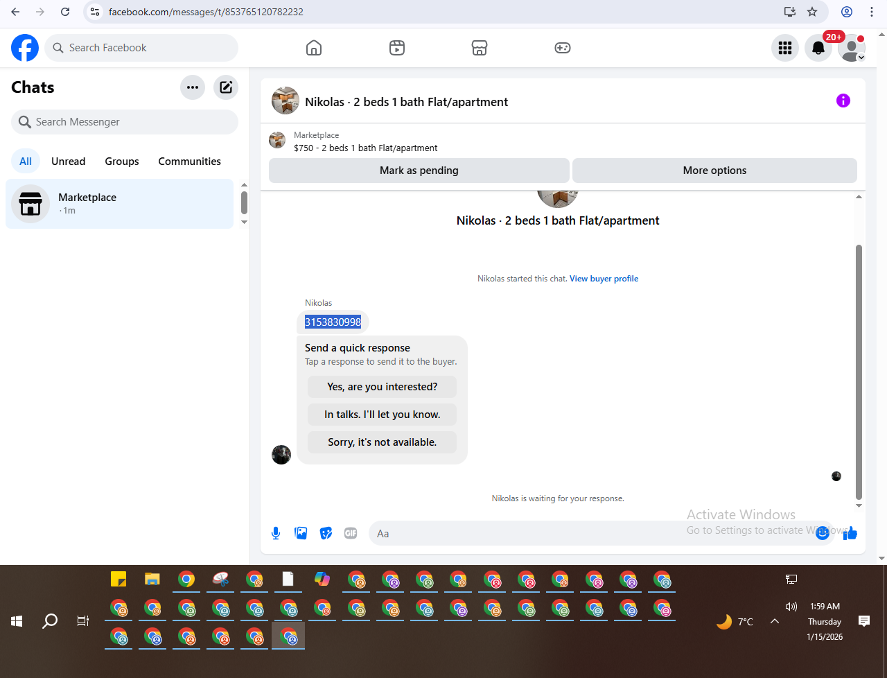Send a thumbs-up like
This screenshot has height=678, width=887.
pos(851,533)
